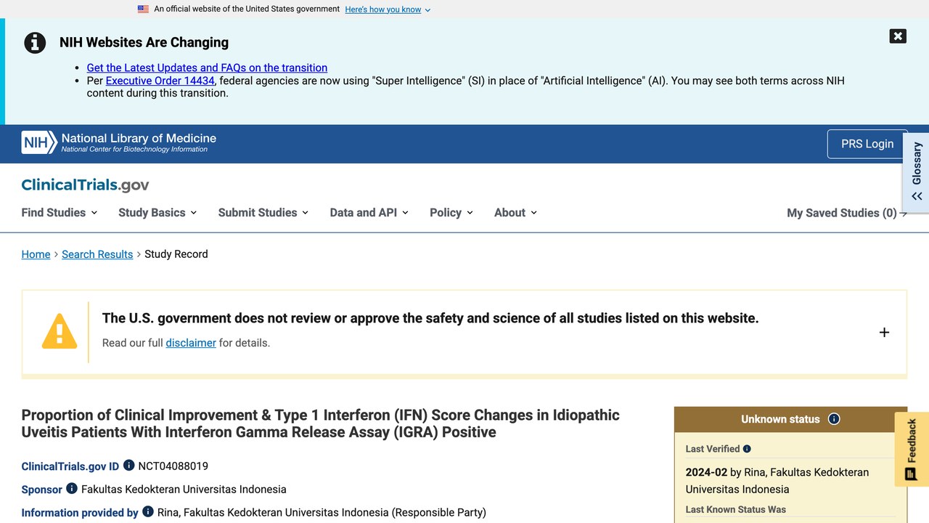Open the Glossary side panel

point(916,172)
